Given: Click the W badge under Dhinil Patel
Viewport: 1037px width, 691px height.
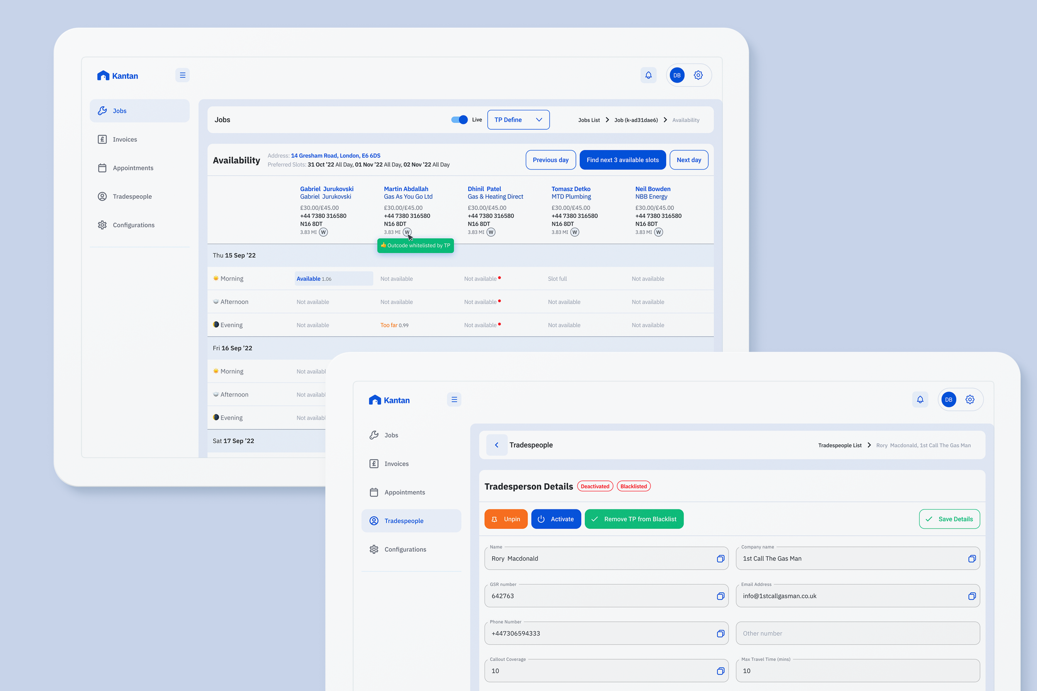Looking at the screenshot, I should coord(491,232).
